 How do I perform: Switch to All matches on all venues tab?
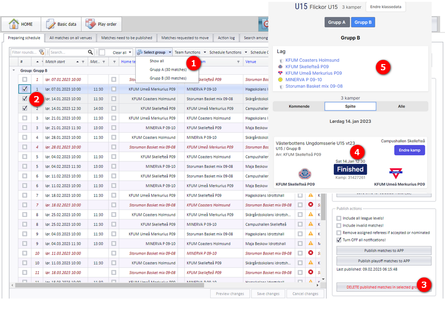click(x=71, y=38)
